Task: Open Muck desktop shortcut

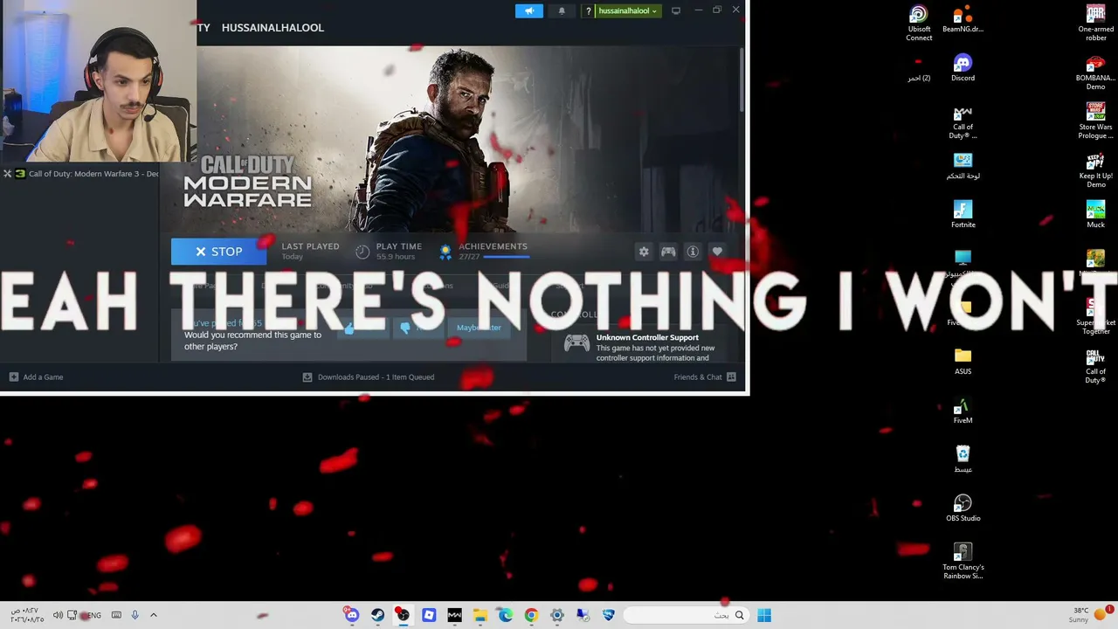Action: [x=1095, y=215]
